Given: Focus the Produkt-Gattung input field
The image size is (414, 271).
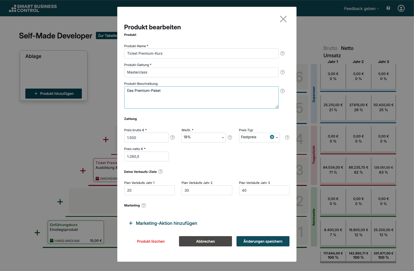Looking at the screenshot, I should pyautogui.click(x=201, y=72).
